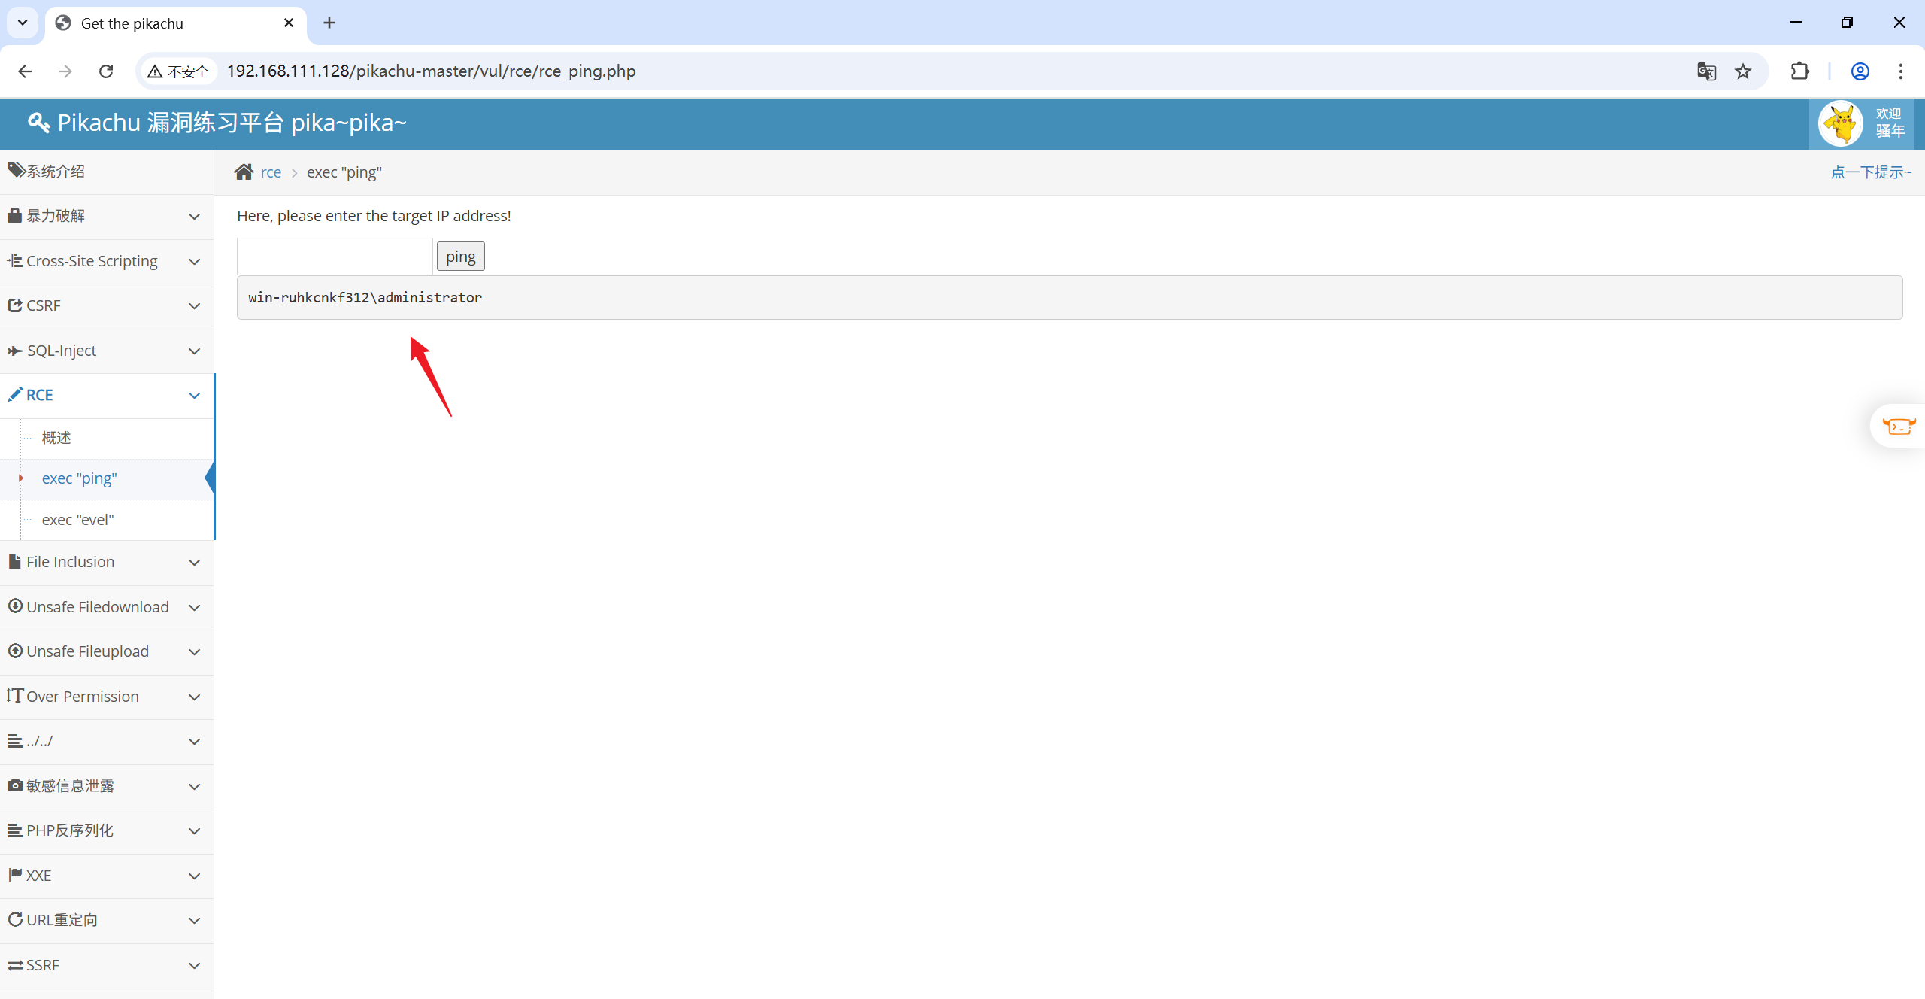
Task: Expand the File Inclusion menu
Action: [x=107, y=562]
